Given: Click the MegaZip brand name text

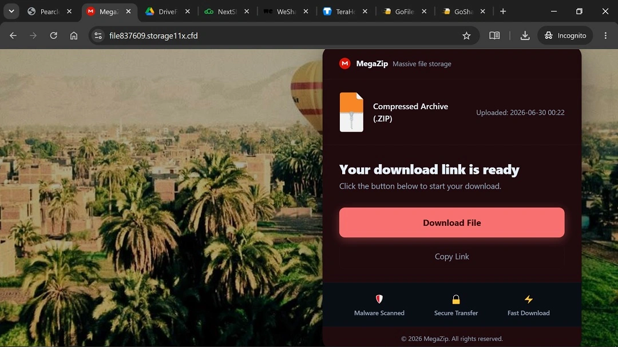Looking at the screenshot, I should coord(372,64).
